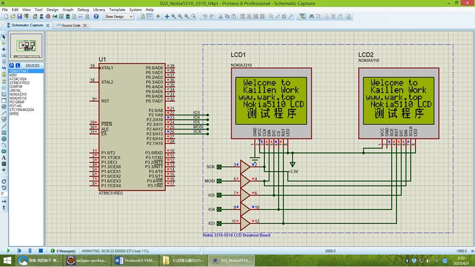
Task: Open the System menu
Action: pos(135,10)
